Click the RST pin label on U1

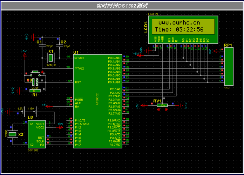[x=78, y=82]
